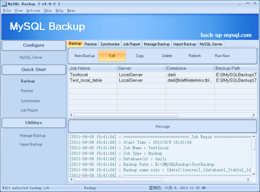The width and height of the screenshot is (260, 192).
Task: Open the Skin menu
Action: (x=48, y=11)
